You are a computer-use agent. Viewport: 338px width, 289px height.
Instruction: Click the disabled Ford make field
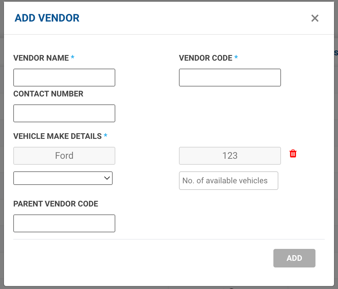[64, 156]
